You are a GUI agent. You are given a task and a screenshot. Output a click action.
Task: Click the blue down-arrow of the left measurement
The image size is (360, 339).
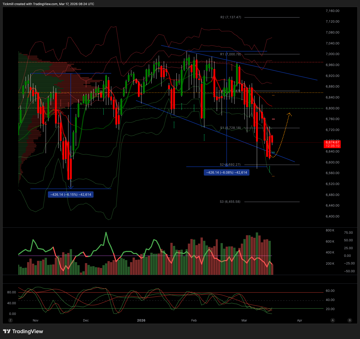point(71,187)
